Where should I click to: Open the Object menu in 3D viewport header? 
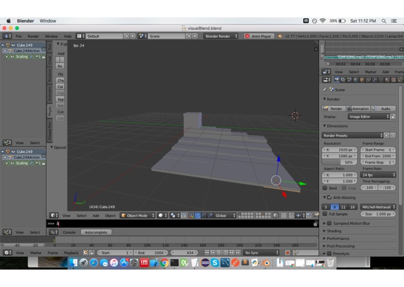[110, 216]
